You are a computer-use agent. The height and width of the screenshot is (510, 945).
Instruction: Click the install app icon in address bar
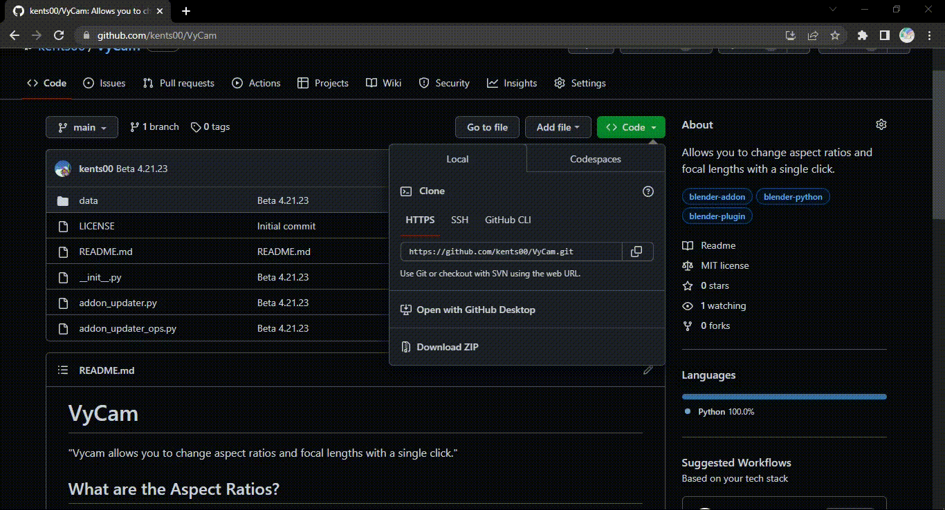click(791, 35)
